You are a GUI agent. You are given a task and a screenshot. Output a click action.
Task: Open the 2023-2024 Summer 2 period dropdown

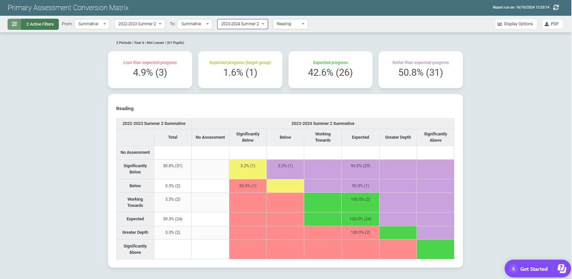pyautogui.click(x=242, y=24)
